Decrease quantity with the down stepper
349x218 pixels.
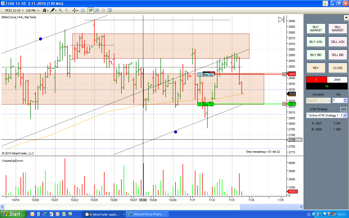click(x=345, y=102)
